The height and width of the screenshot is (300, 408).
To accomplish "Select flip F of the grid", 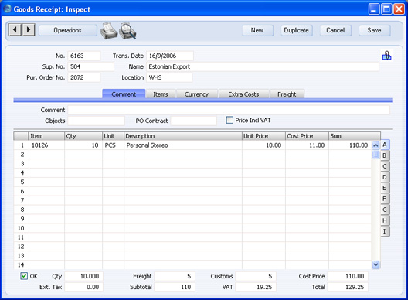I will click(x=385, y=199).
